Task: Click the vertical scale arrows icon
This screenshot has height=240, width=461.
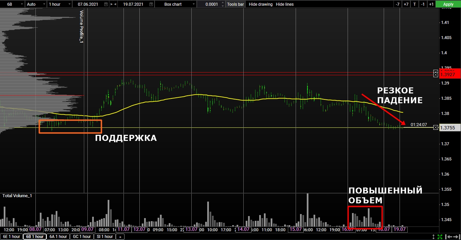Action: pyautogui.click(x=434, y=237)
